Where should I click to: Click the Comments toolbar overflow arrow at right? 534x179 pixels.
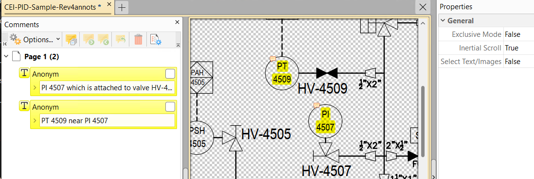[178, 45]
